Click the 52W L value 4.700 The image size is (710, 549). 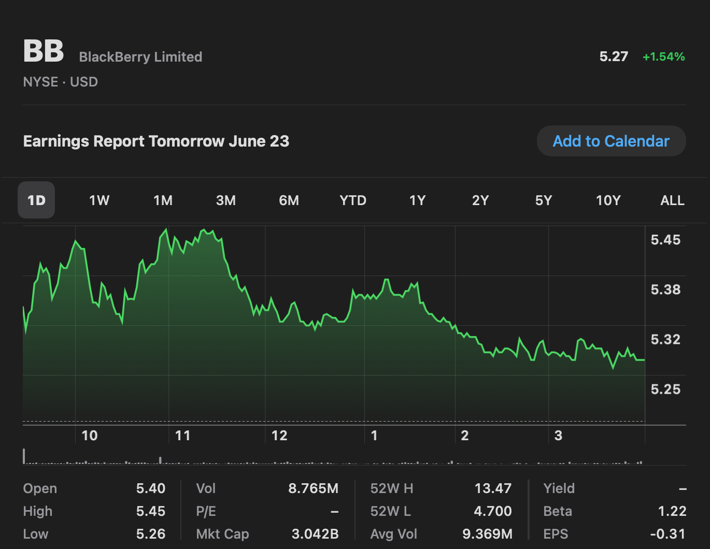(x=493, y=511)
